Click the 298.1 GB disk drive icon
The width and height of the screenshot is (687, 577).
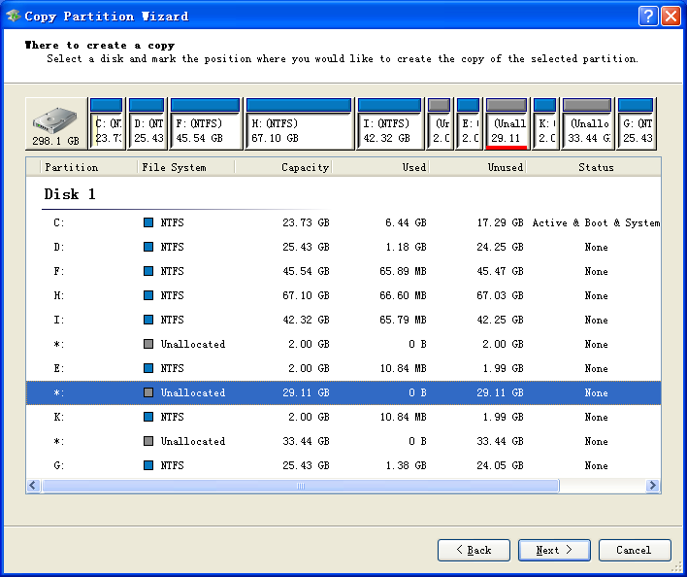pos(56,124)
